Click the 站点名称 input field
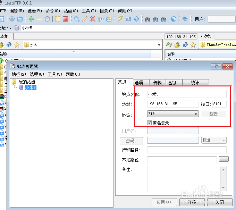 [187, 94]
